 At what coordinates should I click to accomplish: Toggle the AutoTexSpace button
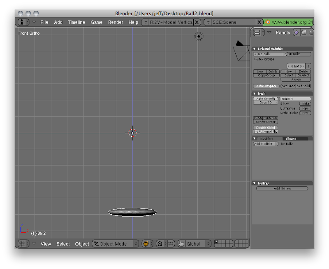[266, 86]
